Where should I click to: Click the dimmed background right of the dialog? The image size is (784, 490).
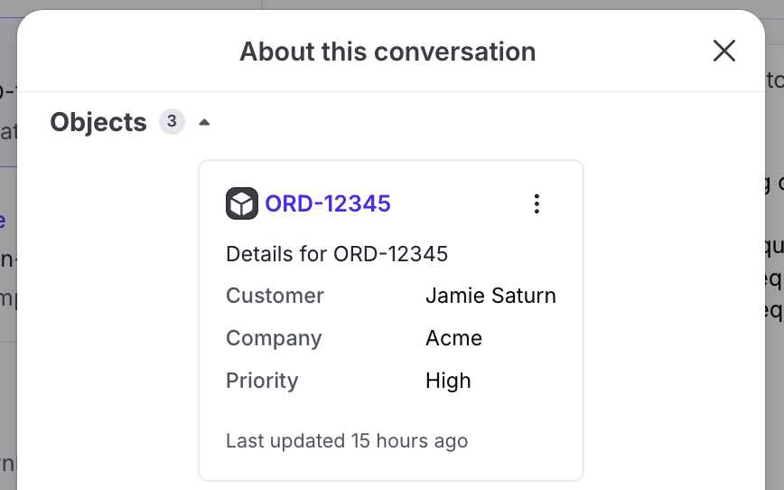[774, 400]
